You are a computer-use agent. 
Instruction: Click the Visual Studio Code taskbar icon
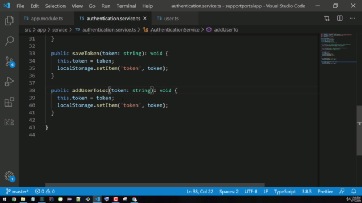click(x=97, y=199)
